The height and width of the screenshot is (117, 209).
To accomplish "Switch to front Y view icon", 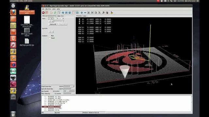I will point(100,13).
